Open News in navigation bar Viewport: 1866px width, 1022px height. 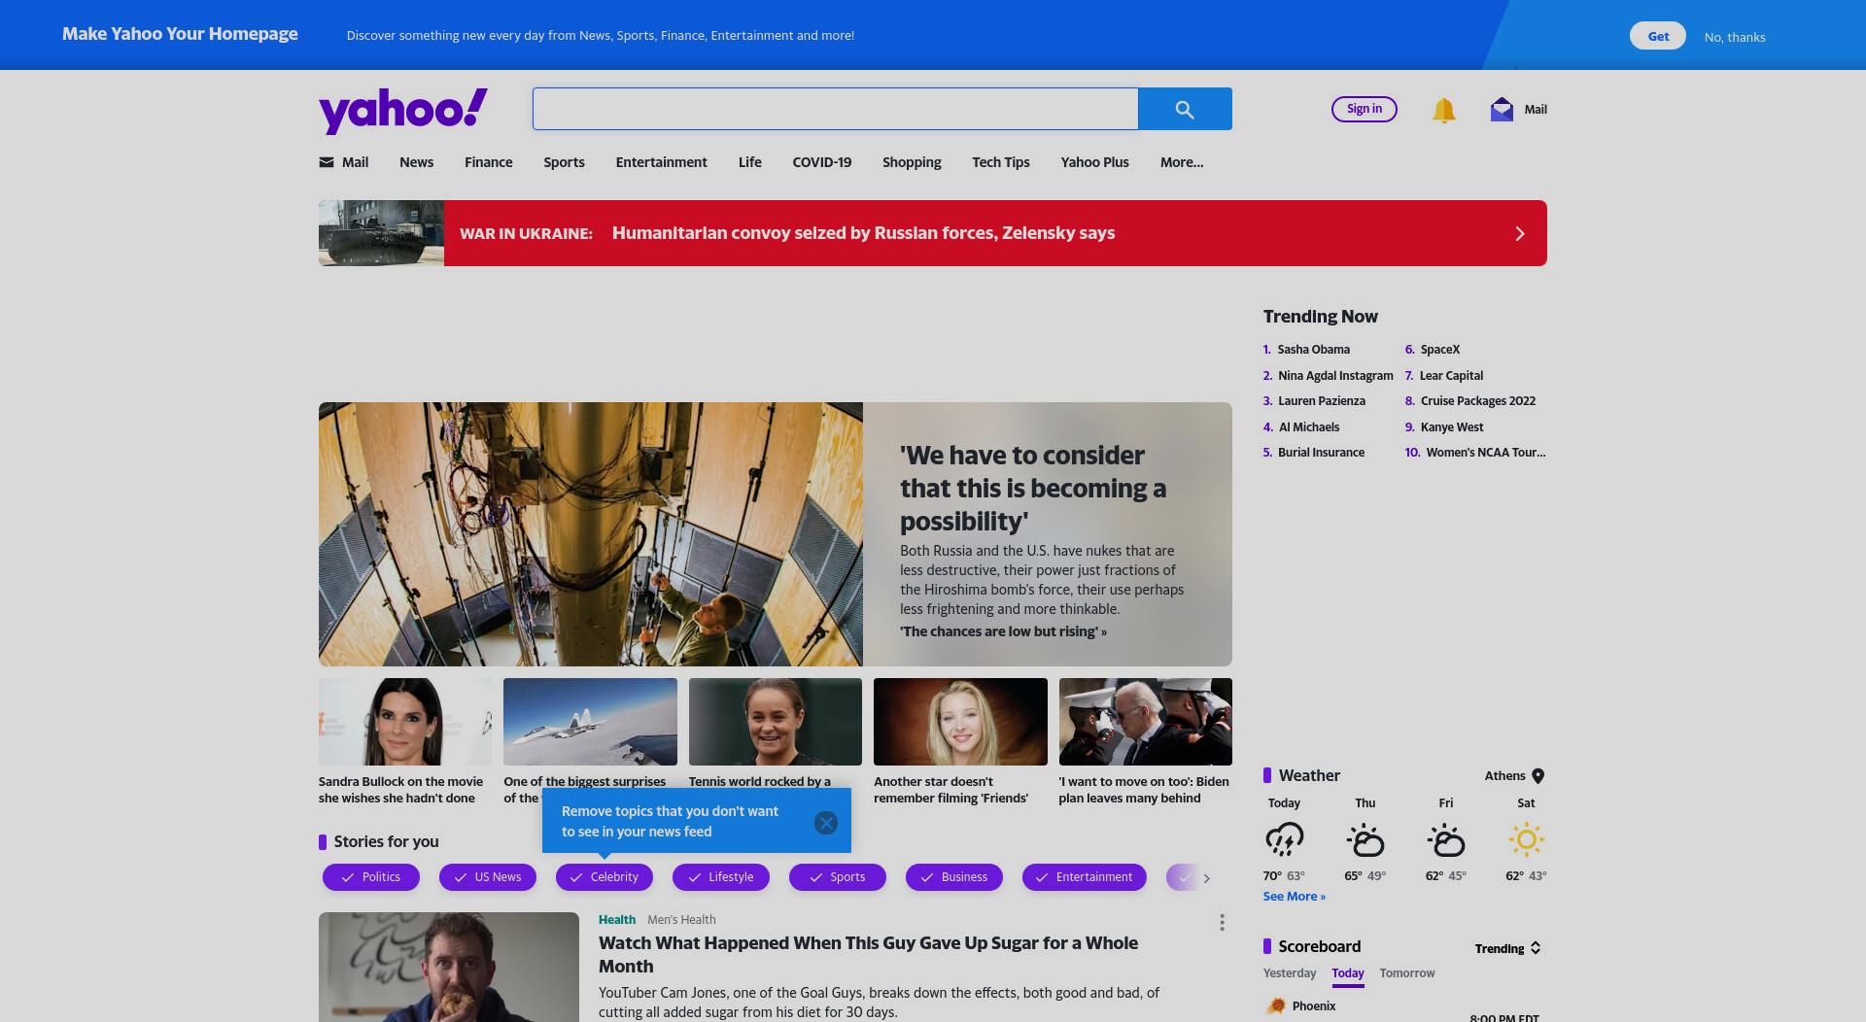point(416,162)
